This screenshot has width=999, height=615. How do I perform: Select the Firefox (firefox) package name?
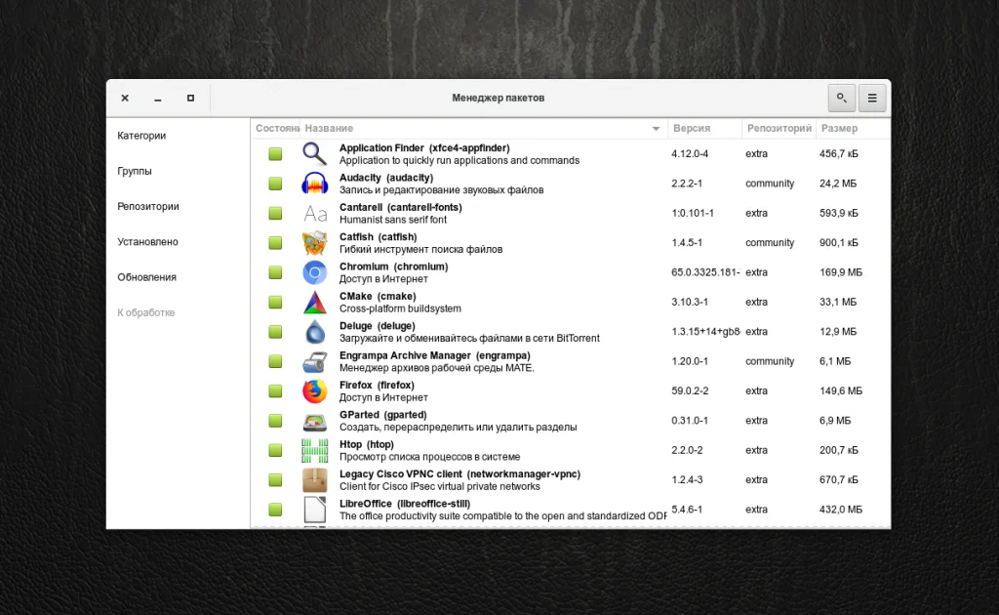pos(377,385)
